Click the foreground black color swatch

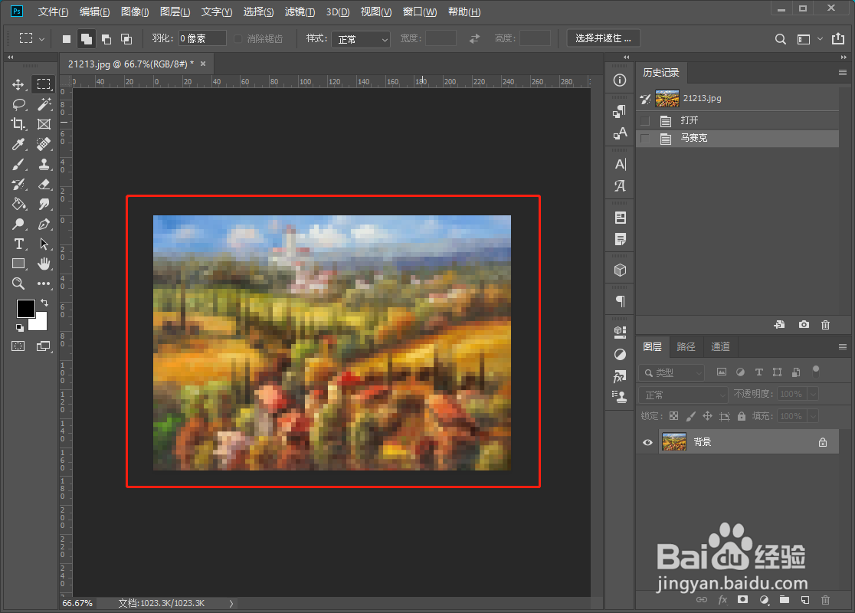pyautogui.click(x=25, y=309)
